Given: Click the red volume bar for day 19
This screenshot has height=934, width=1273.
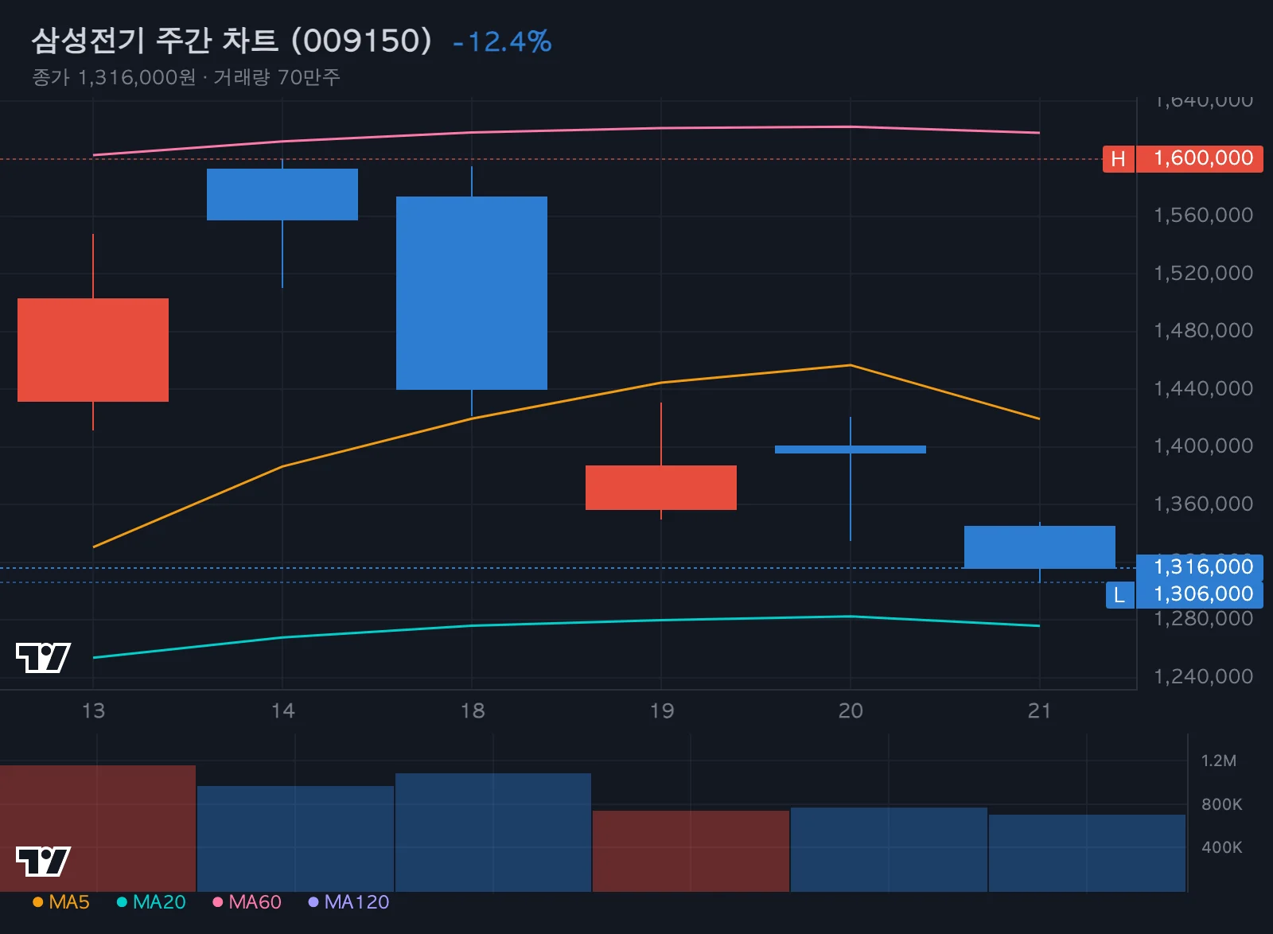Looking at the screenshot, I should (691, 851).
